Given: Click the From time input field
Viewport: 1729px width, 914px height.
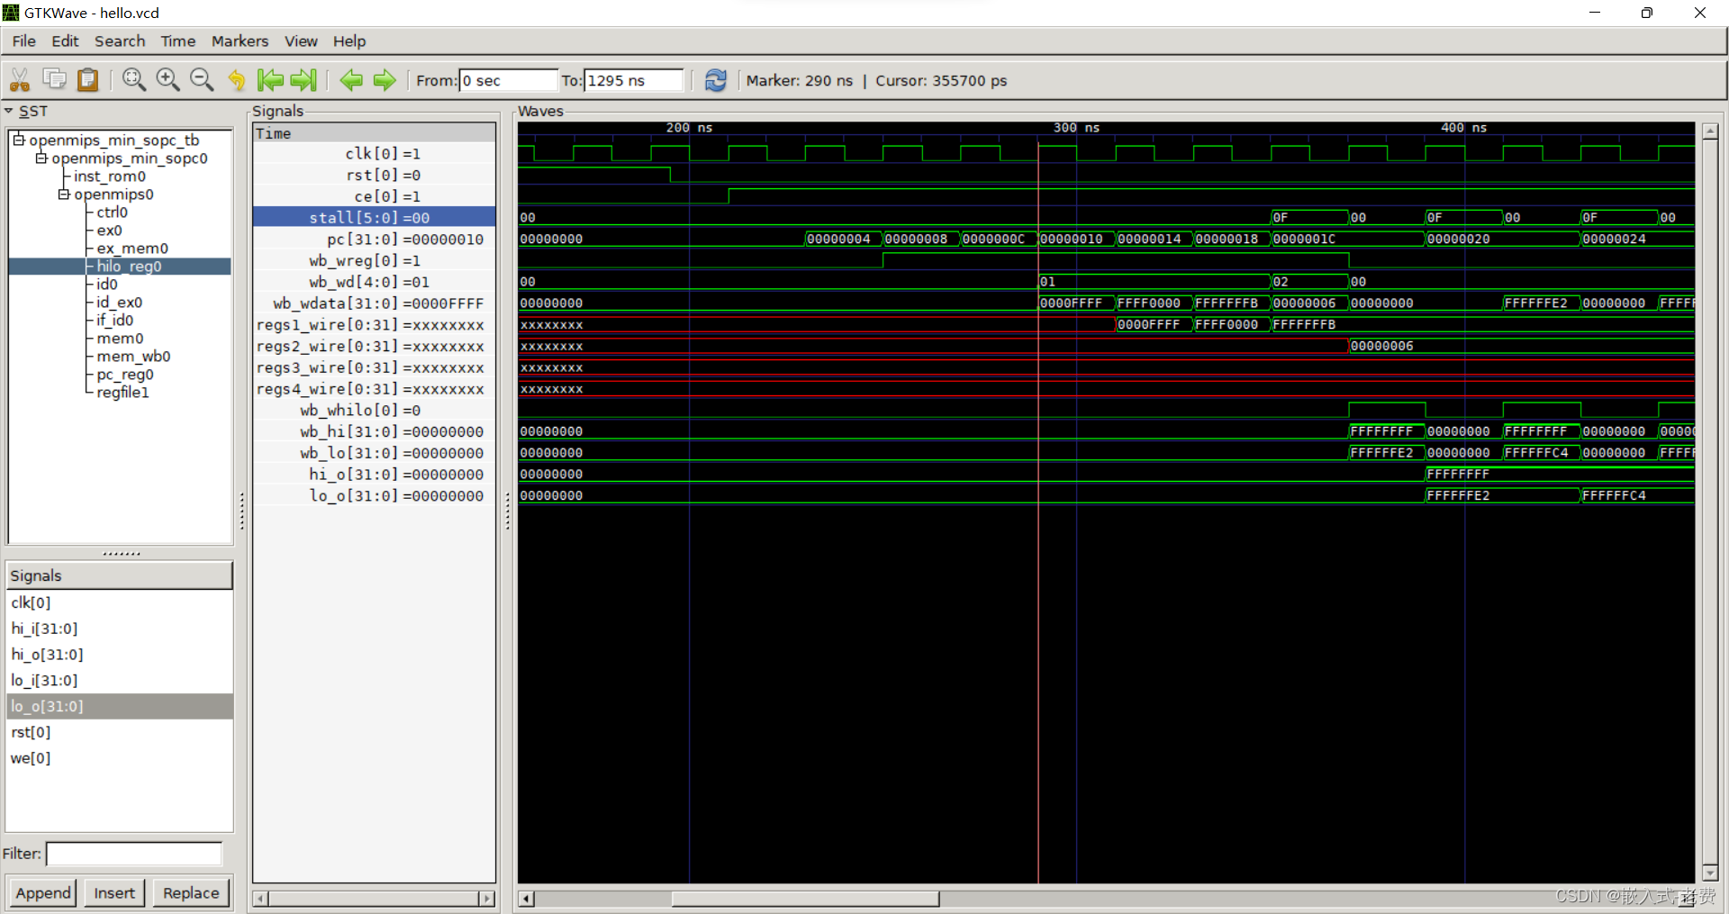Looking at the screenshot, I should [x=508, y=80].
